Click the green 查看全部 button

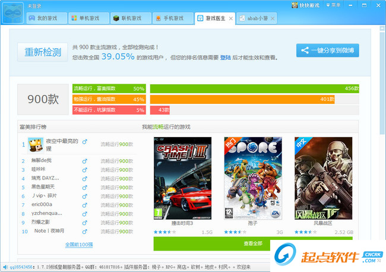[x=253, y=243]
